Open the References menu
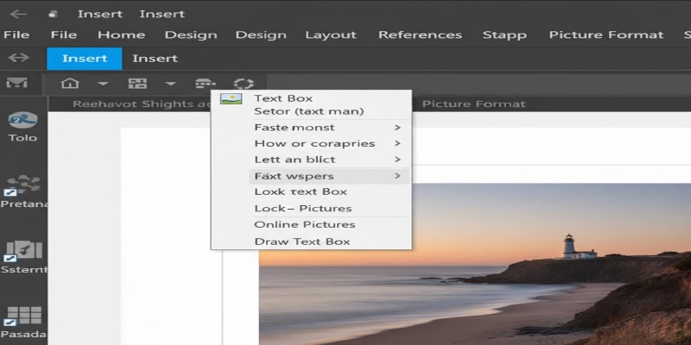Screen dimensions: 691x345 pos(420,35)
